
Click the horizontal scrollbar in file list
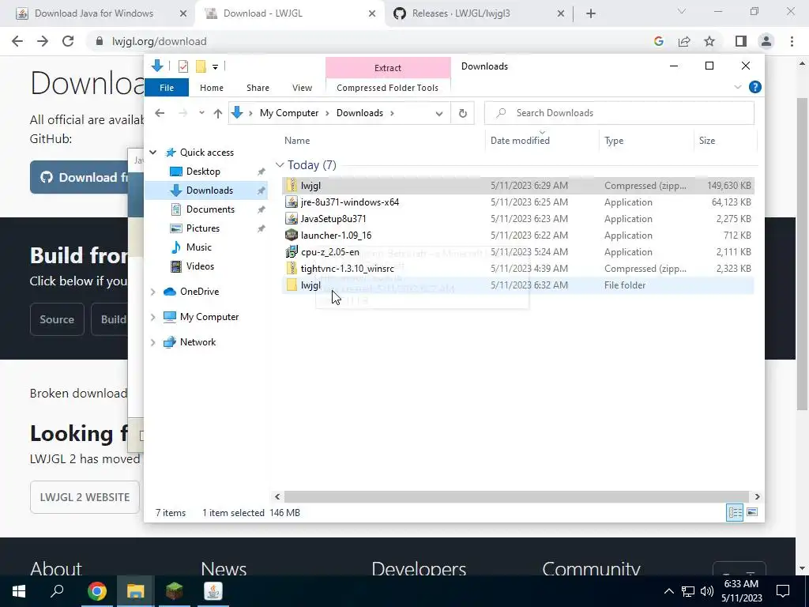tap(516, 496)
